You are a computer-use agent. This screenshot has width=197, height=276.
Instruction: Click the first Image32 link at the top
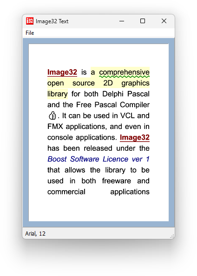click(62, 72)
